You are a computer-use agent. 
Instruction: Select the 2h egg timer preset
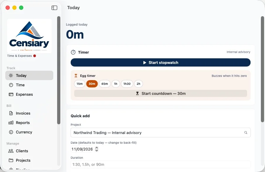point(138,84)
